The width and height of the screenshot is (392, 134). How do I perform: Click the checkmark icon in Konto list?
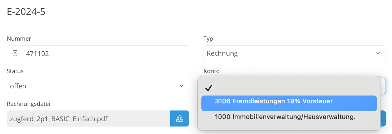(x=209, y=88)
